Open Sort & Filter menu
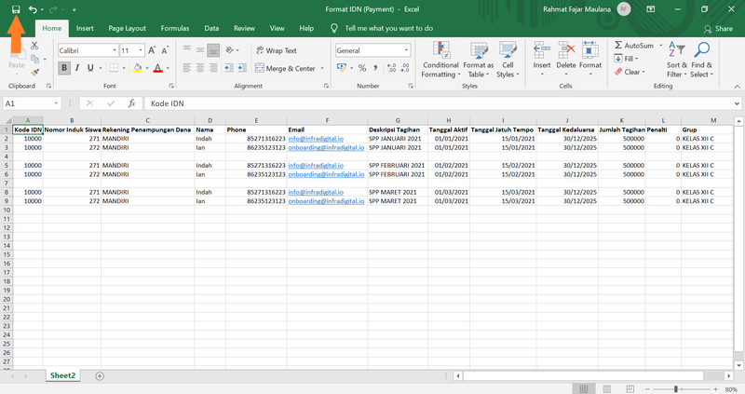The width and height of the screenshot is (745, 394). 677,60
